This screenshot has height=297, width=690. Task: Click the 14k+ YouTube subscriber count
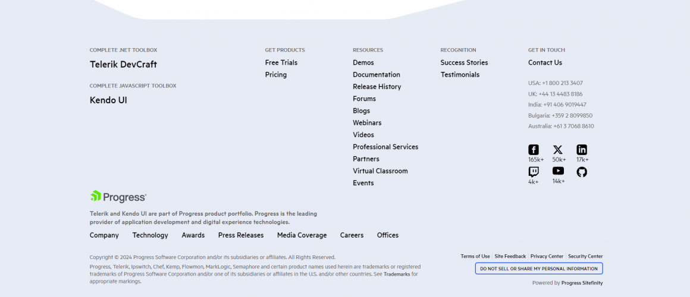[x=559, y=181]
